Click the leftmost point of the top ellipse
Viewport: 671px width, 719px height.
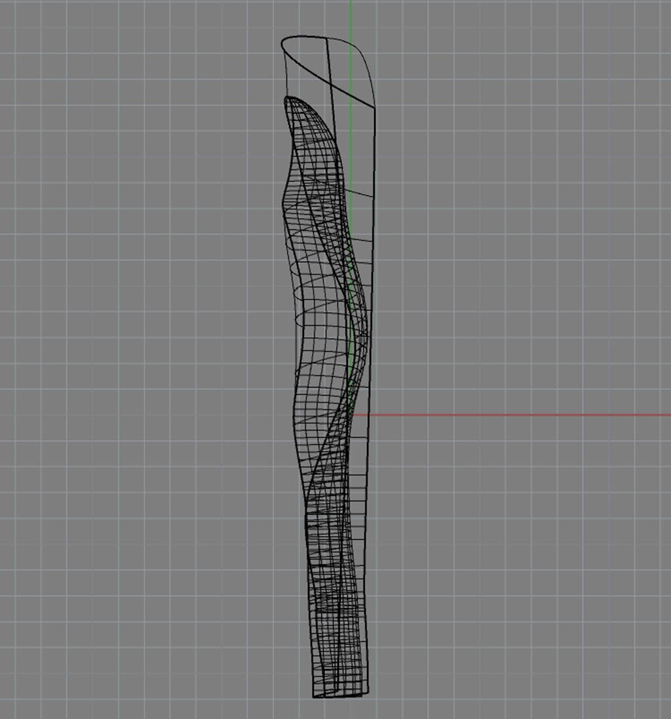[282, 45]
